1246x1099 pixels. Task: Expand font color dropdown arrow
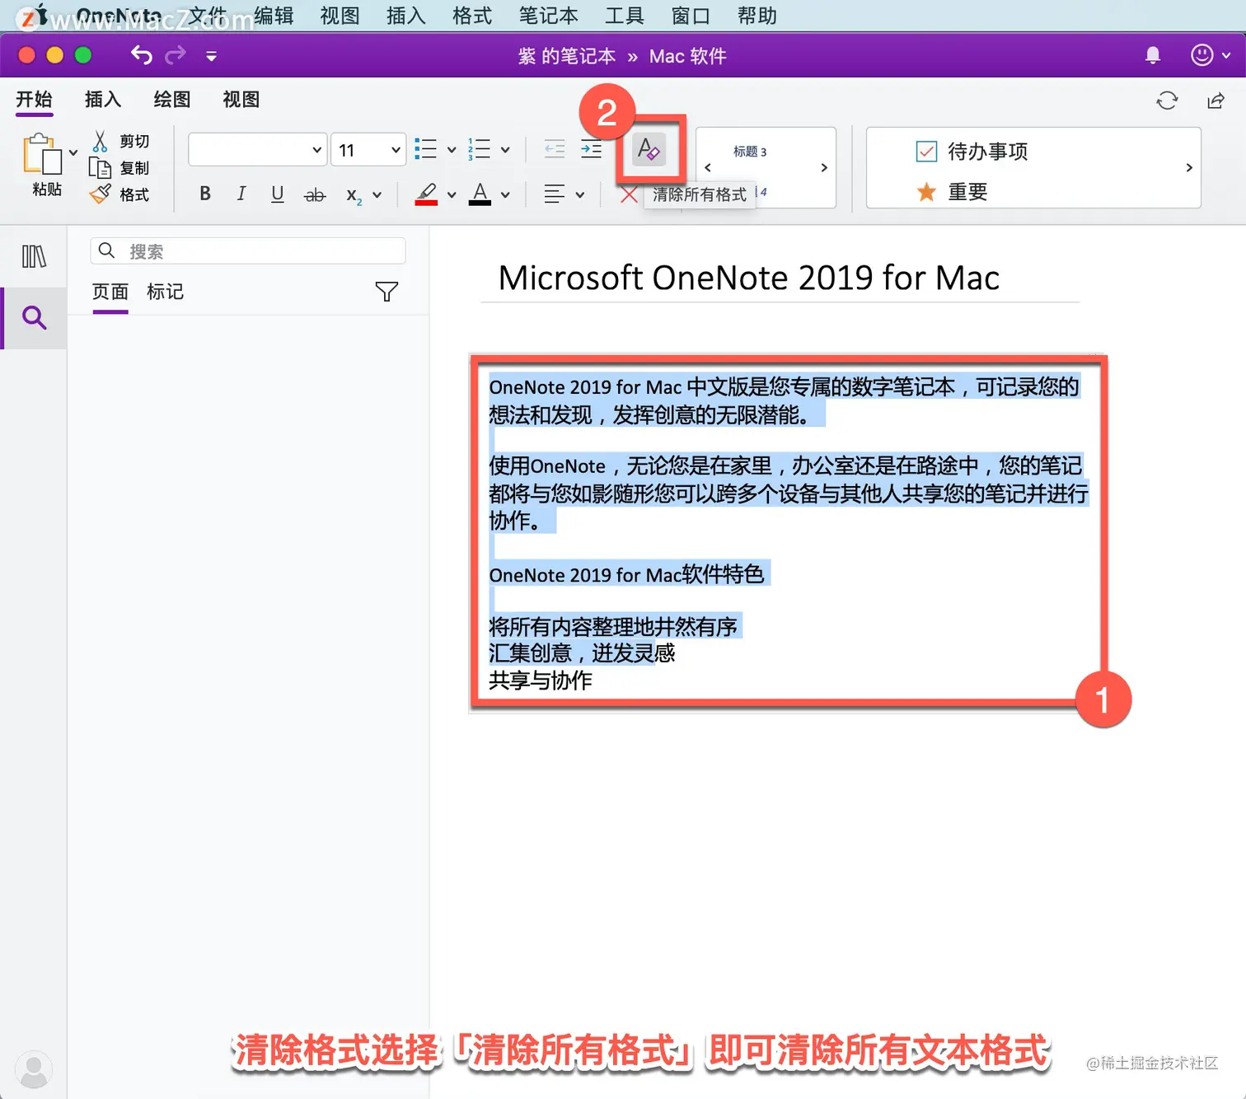505,195
